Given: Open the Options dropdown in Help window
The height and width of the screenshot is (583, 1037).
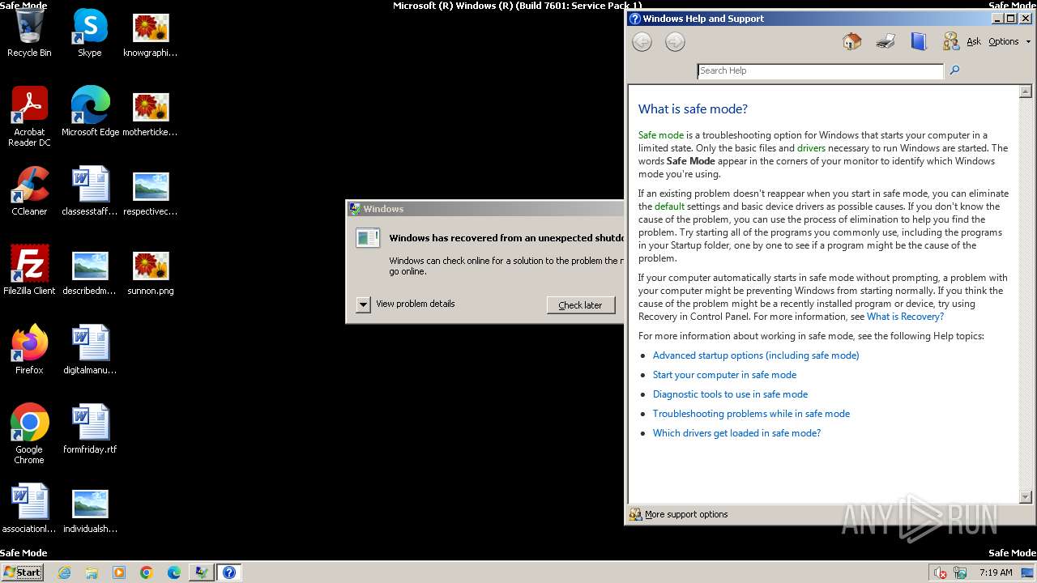Looking at the screenshot, I should coord(1009,41).
